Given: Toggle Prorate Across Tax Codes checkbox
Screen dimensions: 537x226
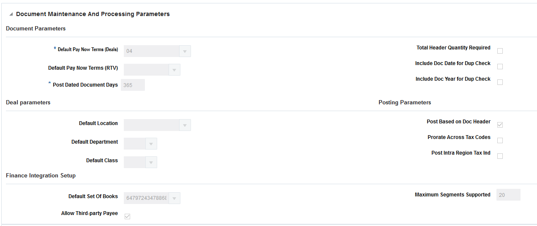Looking at the screenshot, I should [500, 140].
